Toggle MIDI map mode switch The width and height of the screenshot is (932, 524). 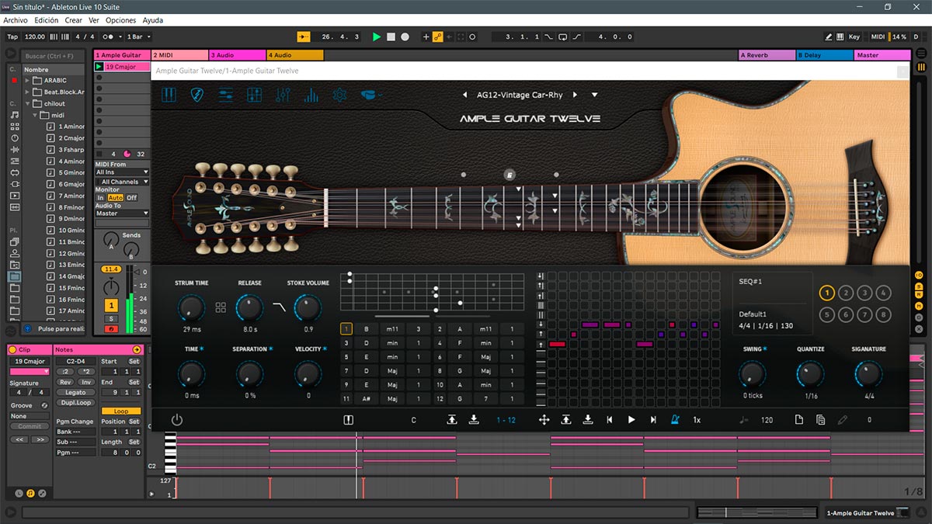click(878, 36)
